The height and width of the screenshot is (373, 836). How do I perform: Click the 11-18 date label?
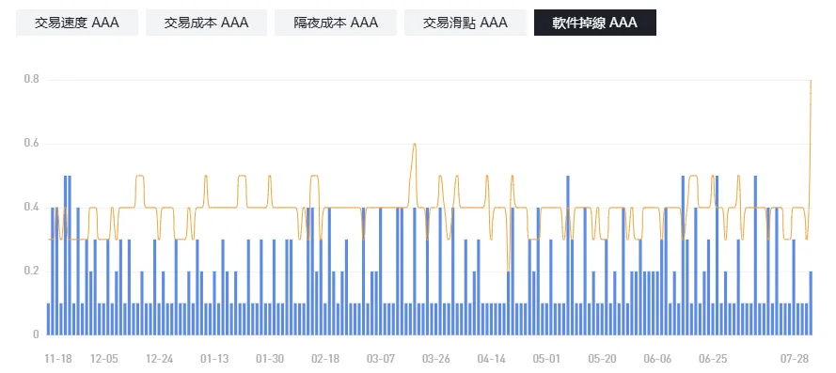(x=58, y=358)
